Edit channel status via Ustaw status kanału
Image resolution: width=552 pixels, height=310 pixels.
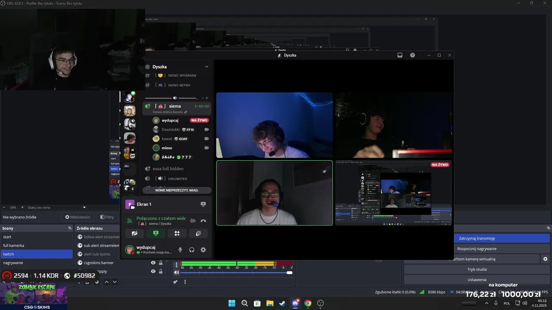pos(170,112)
